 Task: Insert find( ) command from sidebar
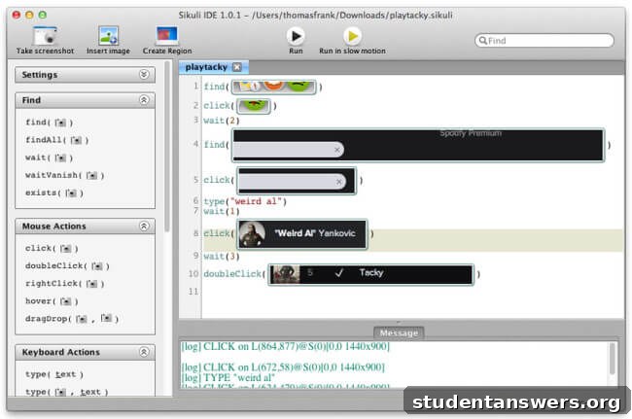(49, 122)
